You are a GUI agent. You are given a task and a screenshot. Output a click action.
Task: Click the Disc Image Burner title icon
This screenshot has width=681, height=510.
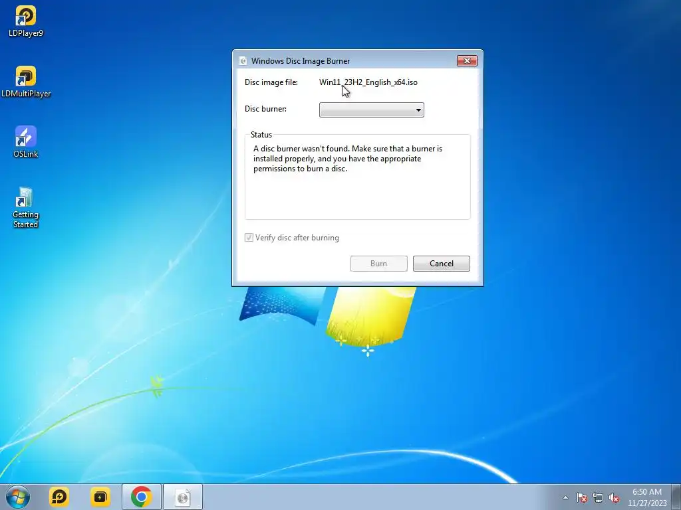click(243, 60)
